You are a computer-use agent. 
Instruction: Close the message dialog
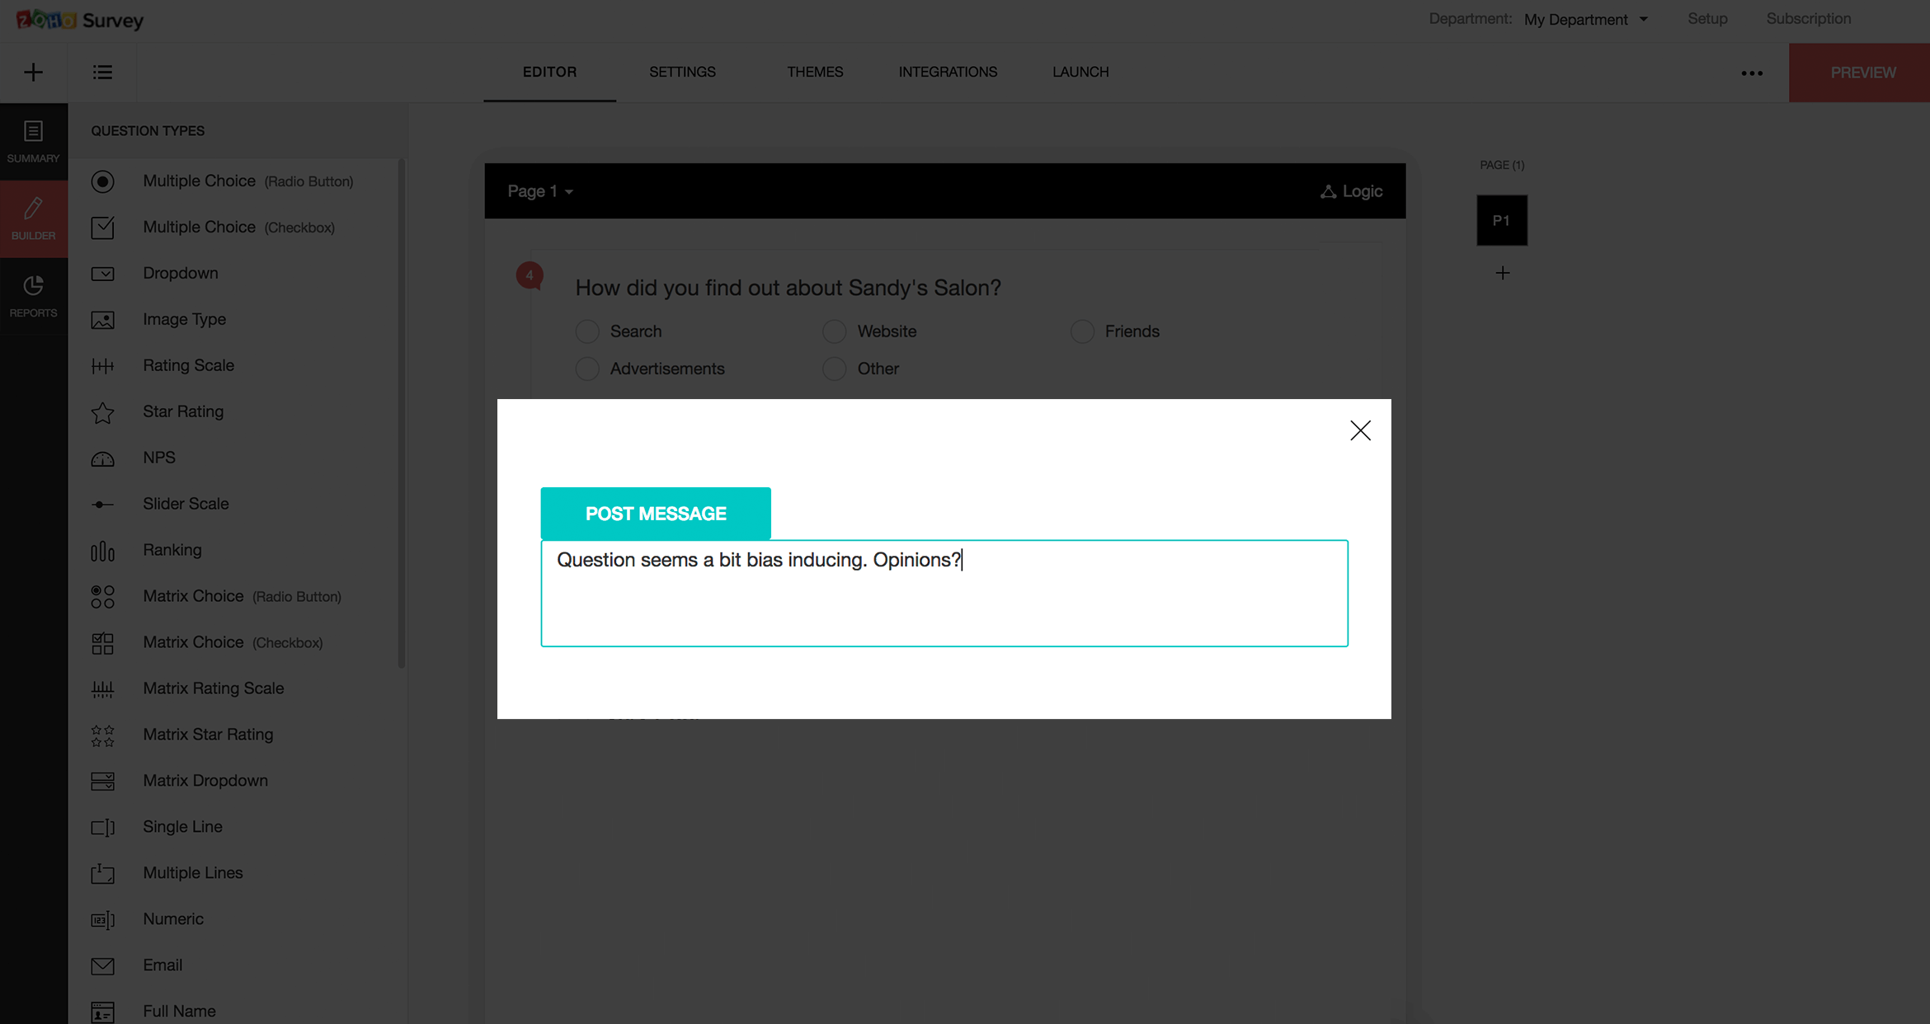pos(1360,430)
